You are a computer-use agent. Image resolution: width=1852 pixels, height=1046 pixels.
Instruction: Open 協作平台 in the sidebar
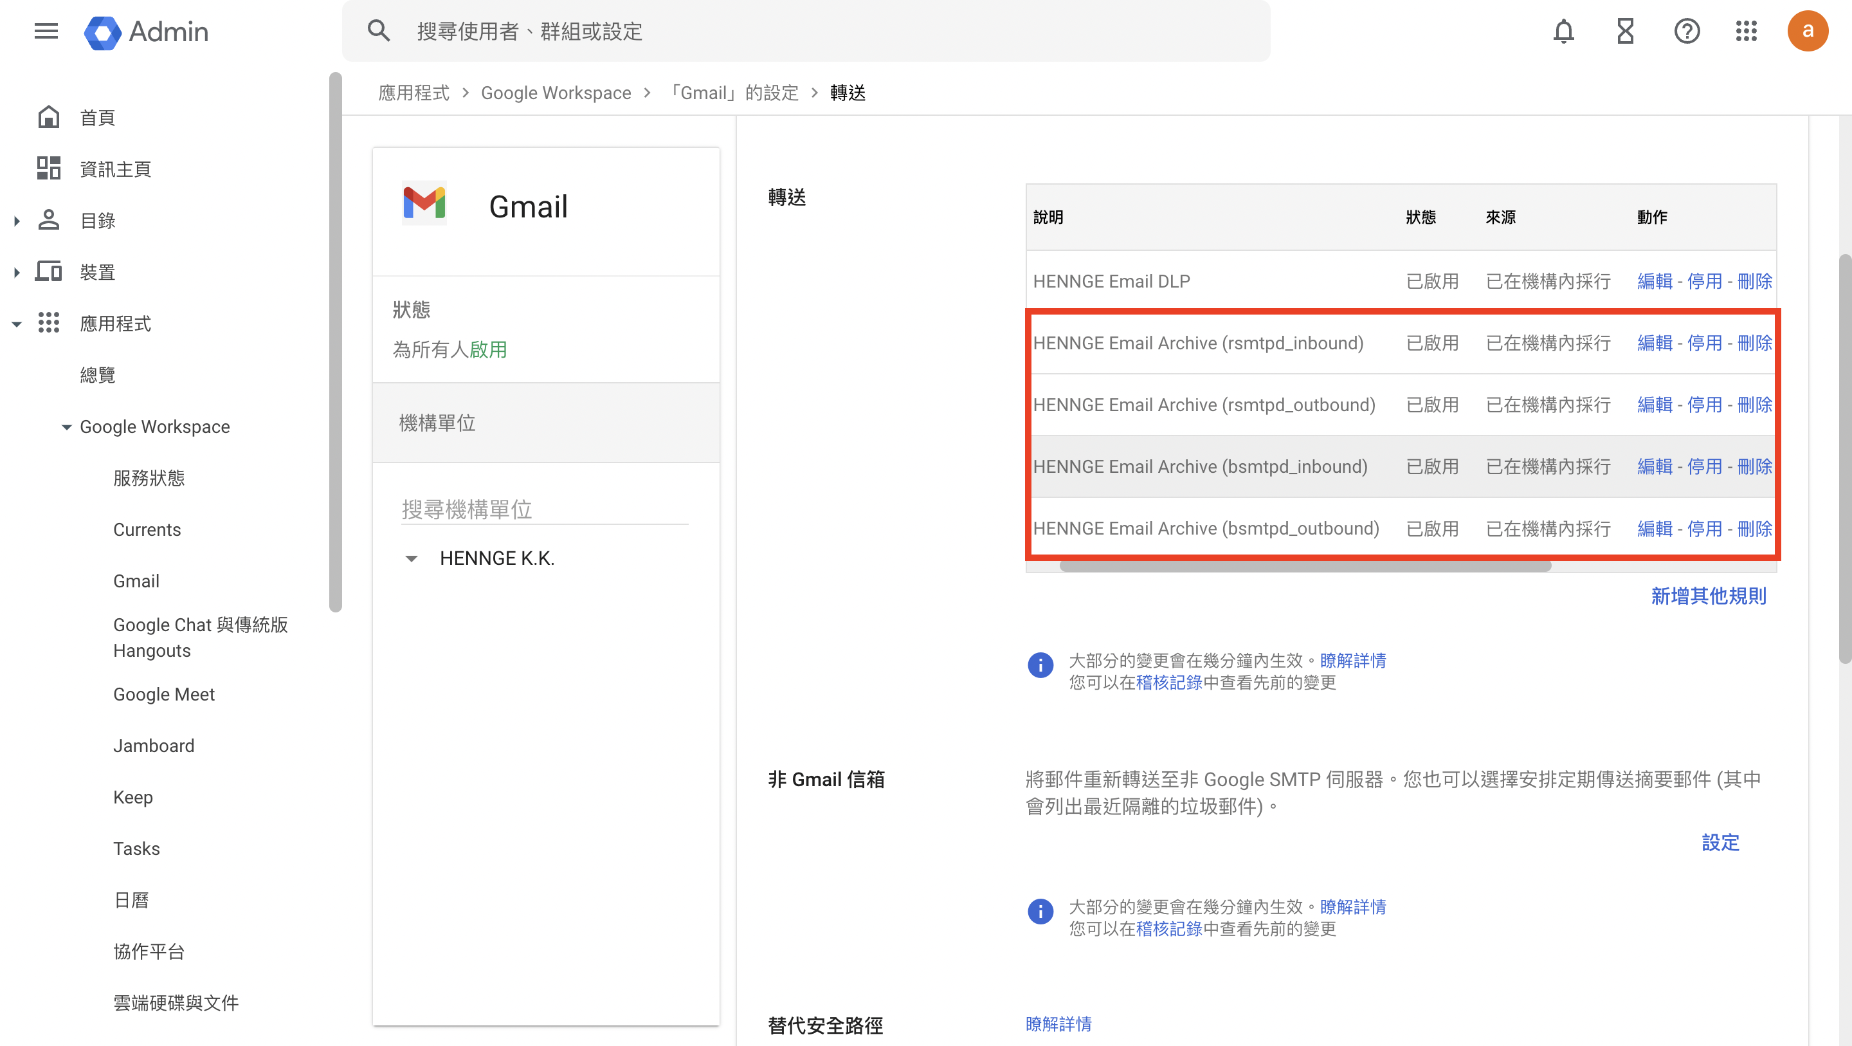click(x=149, y=952)
